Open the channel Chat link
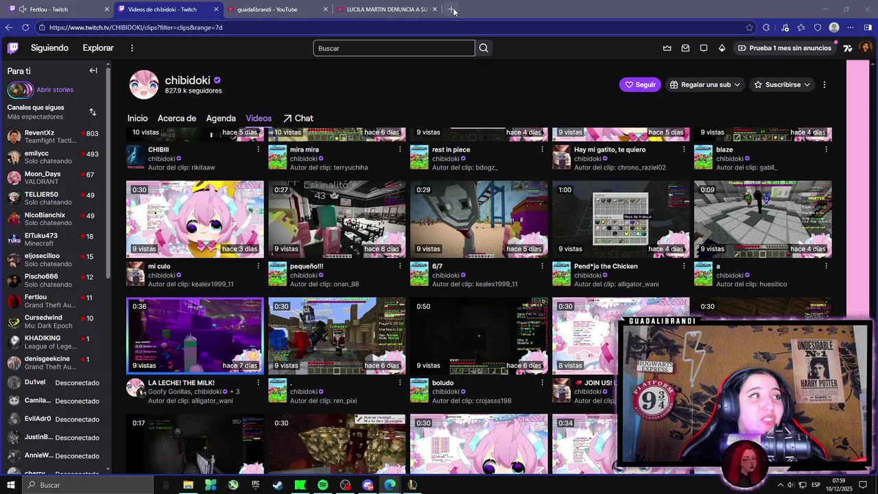878x494 pixels. pyautogui.click(x=298, y=118)
